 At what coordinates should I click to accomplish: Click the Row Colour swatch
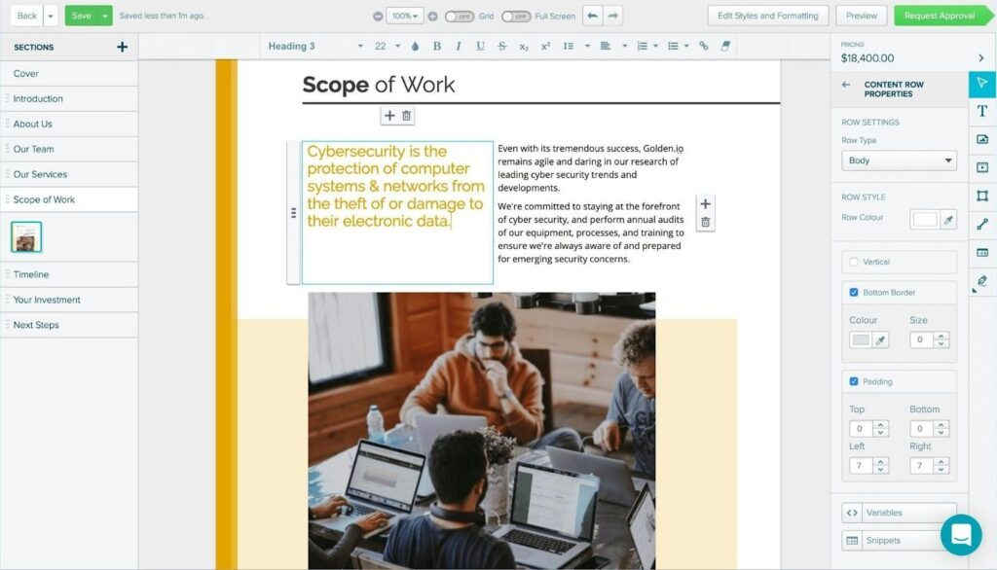point(924,219)
